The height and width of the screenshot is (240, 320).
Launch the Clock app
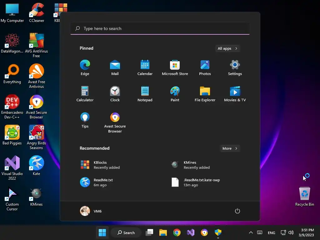115,94
